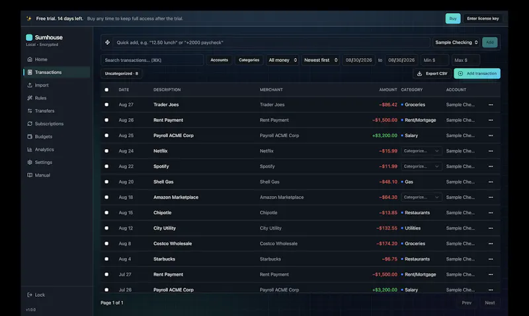Open more options for City Utility row

tap(491, 228)
